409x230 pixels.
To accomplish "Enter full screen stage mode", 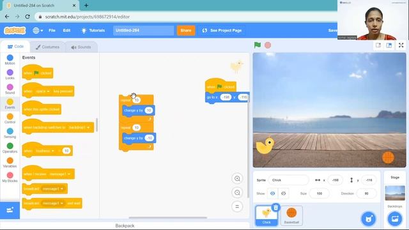I will tap(401, 45).
